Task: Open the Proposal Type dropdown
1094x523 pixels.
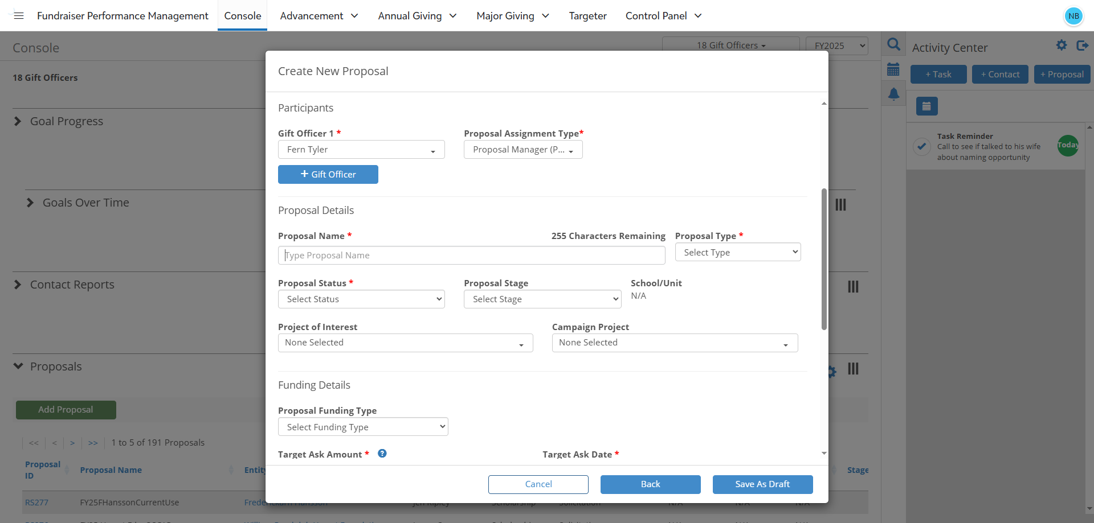Action: point(737,252)
